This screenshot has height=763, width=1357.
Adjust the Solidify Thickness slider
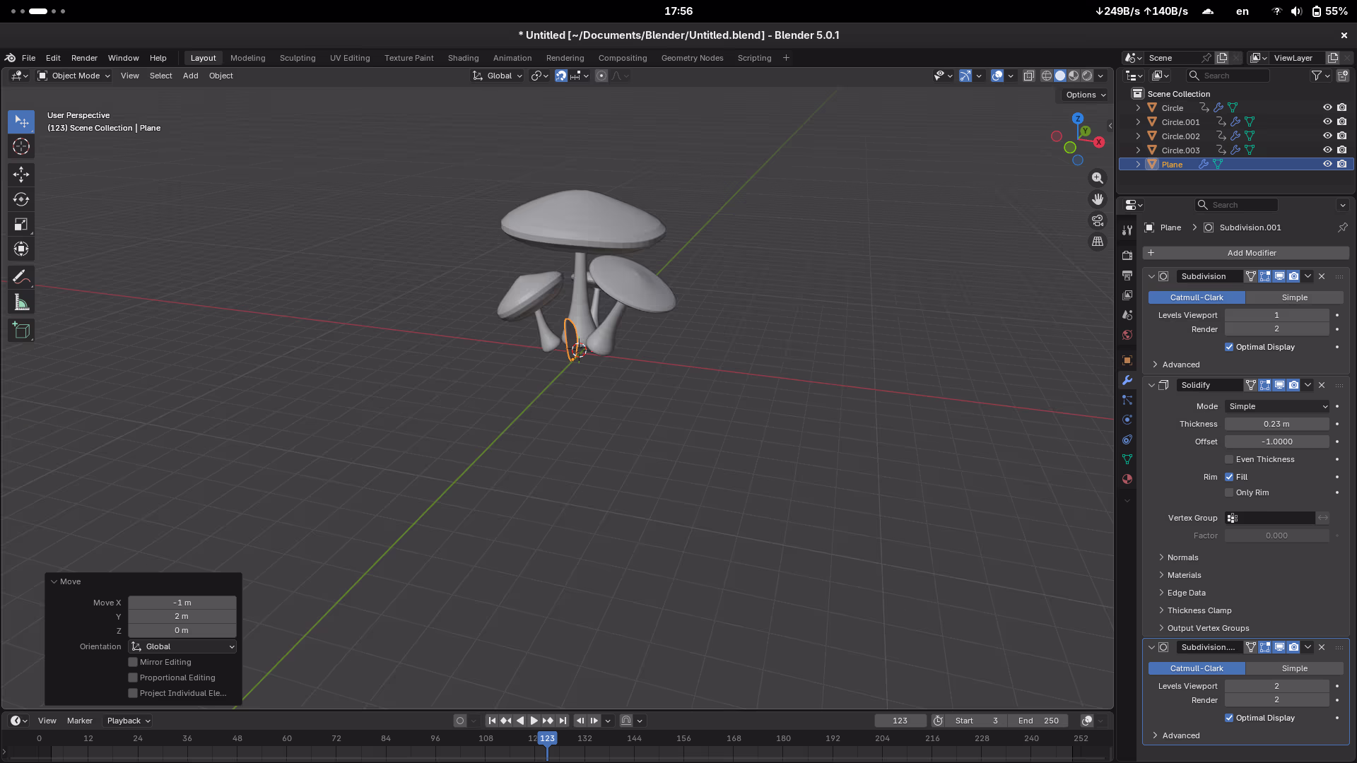click(x=1276, y=424)
